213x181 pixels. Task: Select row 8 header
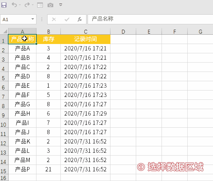4,104
